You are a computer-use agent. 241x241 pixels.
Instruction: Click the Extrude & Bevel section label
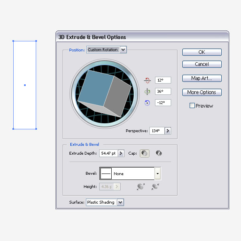click(84, 144)
